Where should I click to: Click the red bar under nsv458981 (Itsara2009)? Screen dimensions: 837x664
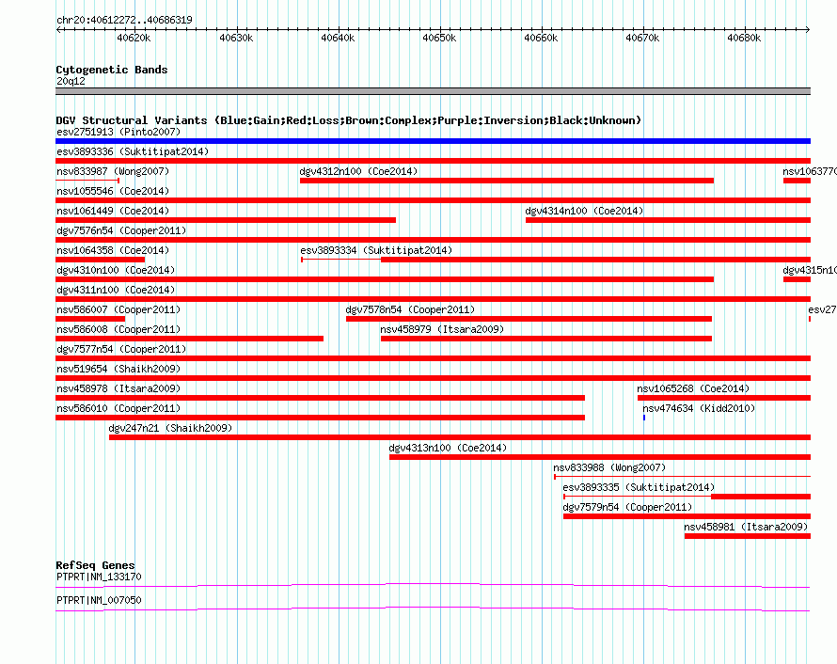coord(748,536)
